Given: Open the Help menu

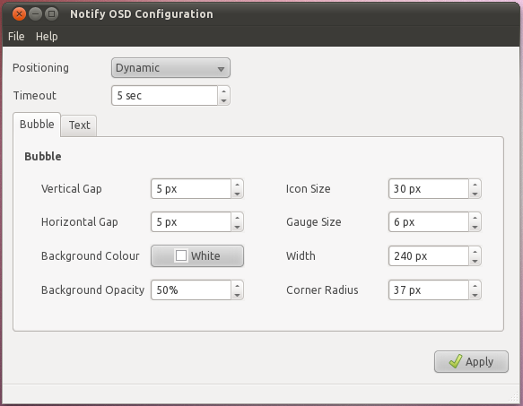Looking at the screenshot, I should pyautogui.click(x=47, y=36).
